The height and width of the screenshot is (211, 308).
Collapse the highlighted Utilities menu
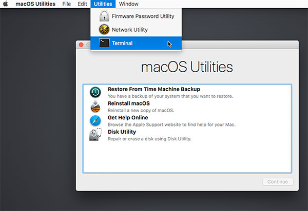103,4
